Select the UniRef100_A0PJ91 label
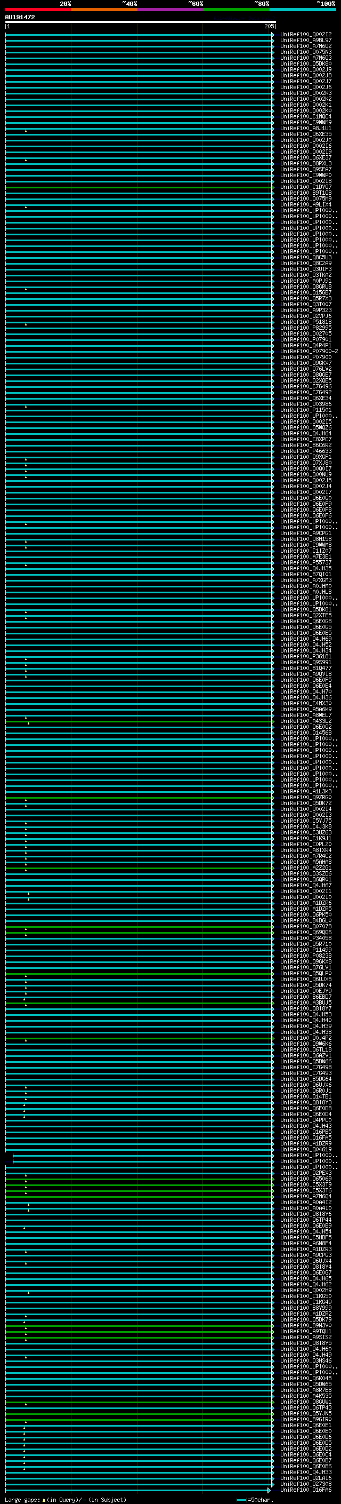Viewport: 341px width, 1504px height. [306, 281]
